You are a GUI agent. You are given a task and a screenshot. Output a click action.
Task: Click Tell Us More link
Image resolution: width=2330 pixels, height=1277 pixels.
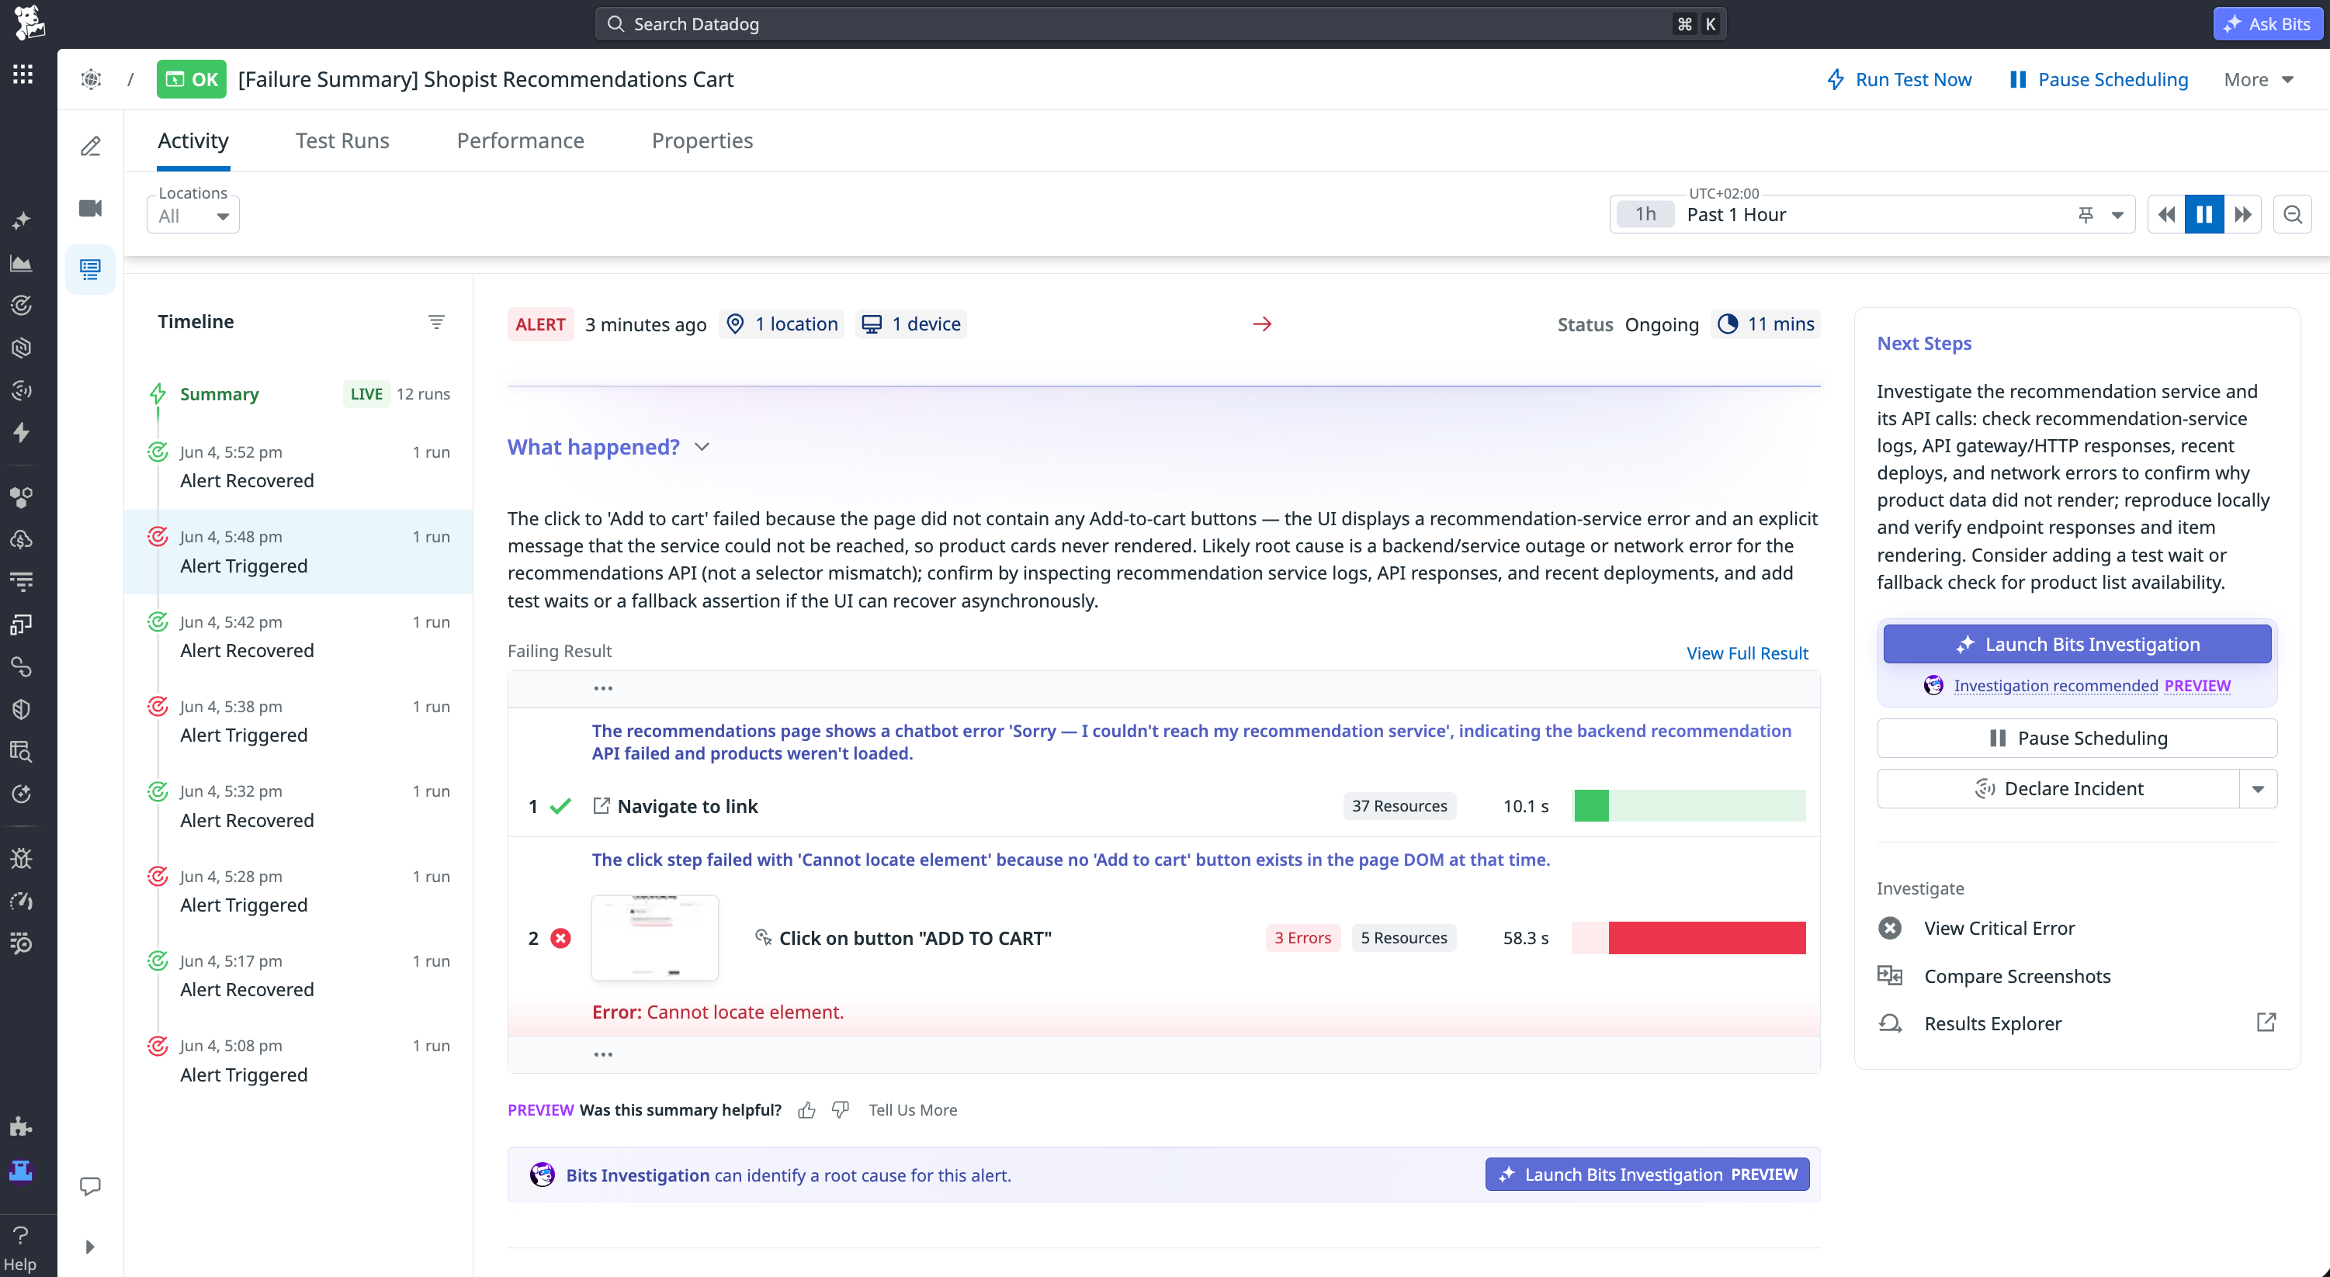coord(912,1109)
